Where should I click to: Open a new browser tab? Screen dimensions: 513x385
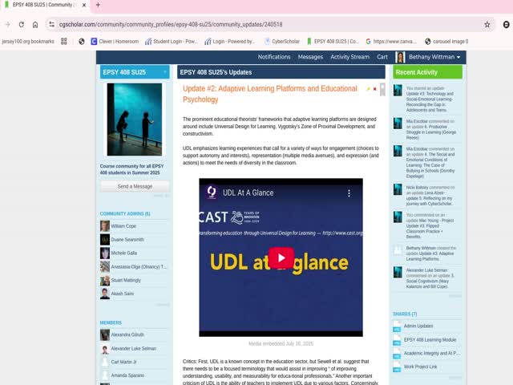tap(98, 5)
